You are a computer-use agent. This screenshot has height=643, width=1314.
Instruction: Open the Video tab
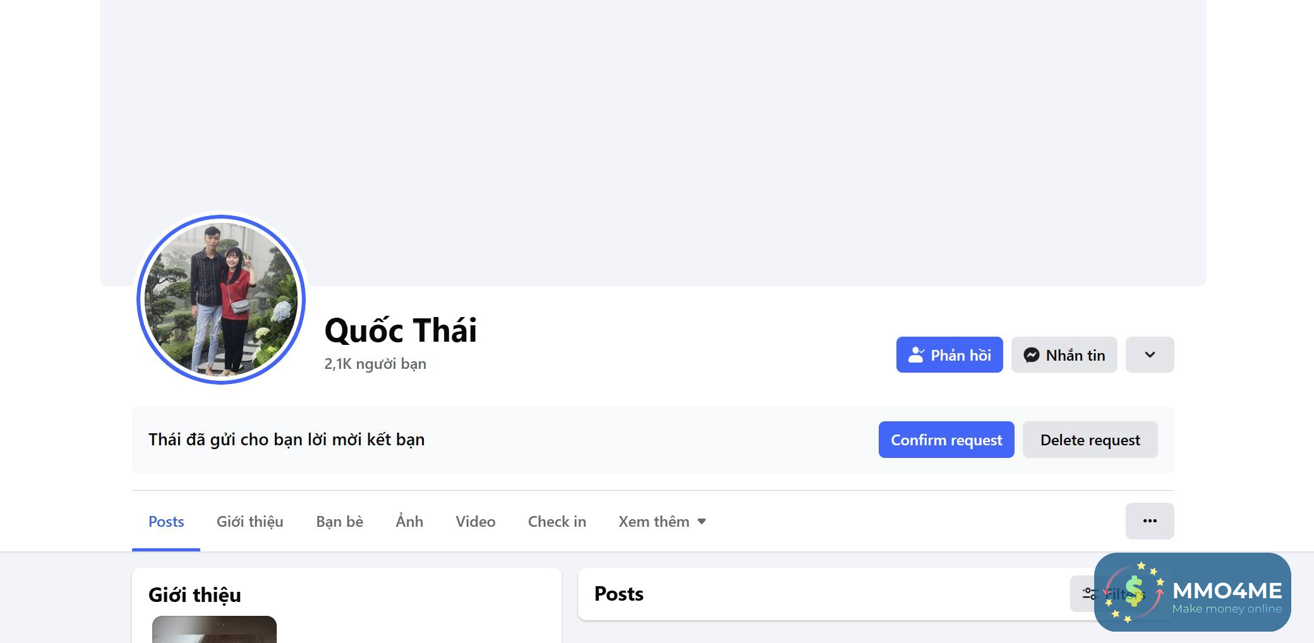[x=475, y=522]
